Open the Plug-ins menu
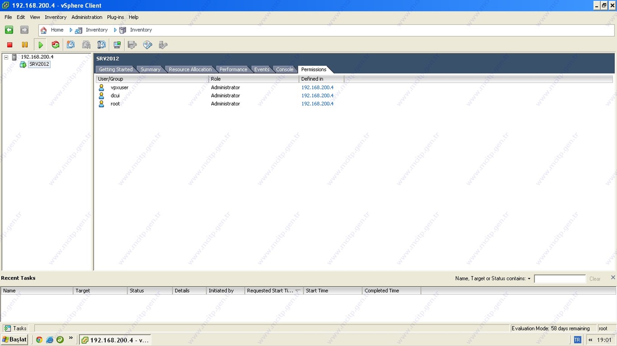Viewport: 617px width, 346px height. pos(115,17)
